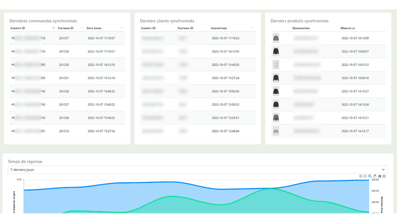Select client row registered at 12:46:04
Viewport: 397px width, 223px height.
point(198,131)
